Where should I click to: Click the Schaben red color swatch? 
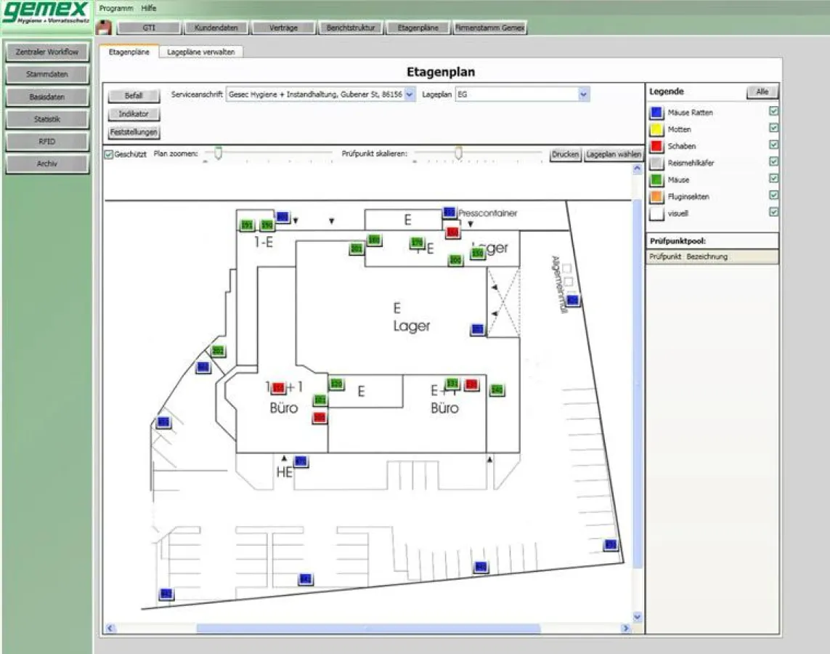[x=656, y=146]
